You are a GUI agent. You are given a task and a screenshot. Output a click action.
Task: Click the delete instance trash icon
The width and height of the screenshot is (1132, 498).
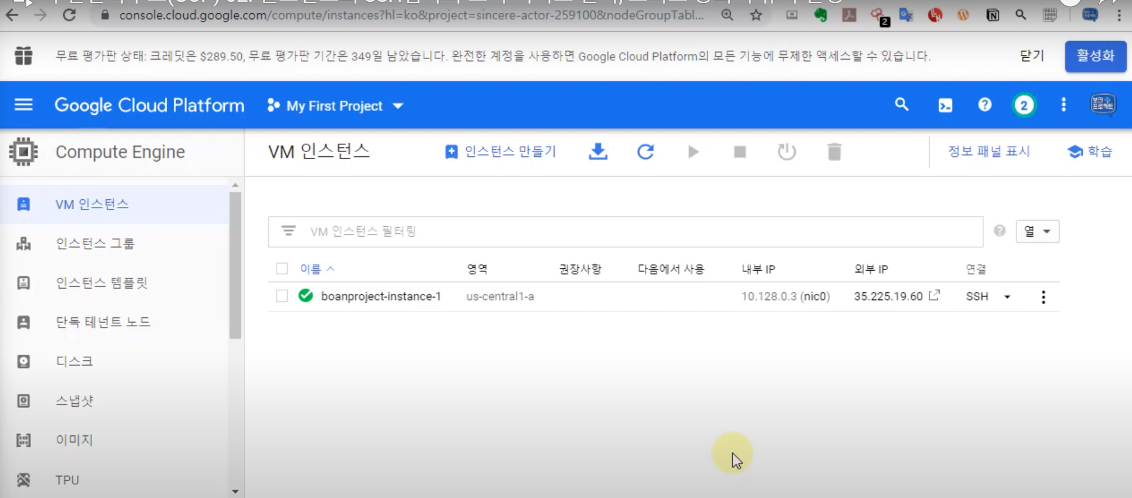click(834, 151)
